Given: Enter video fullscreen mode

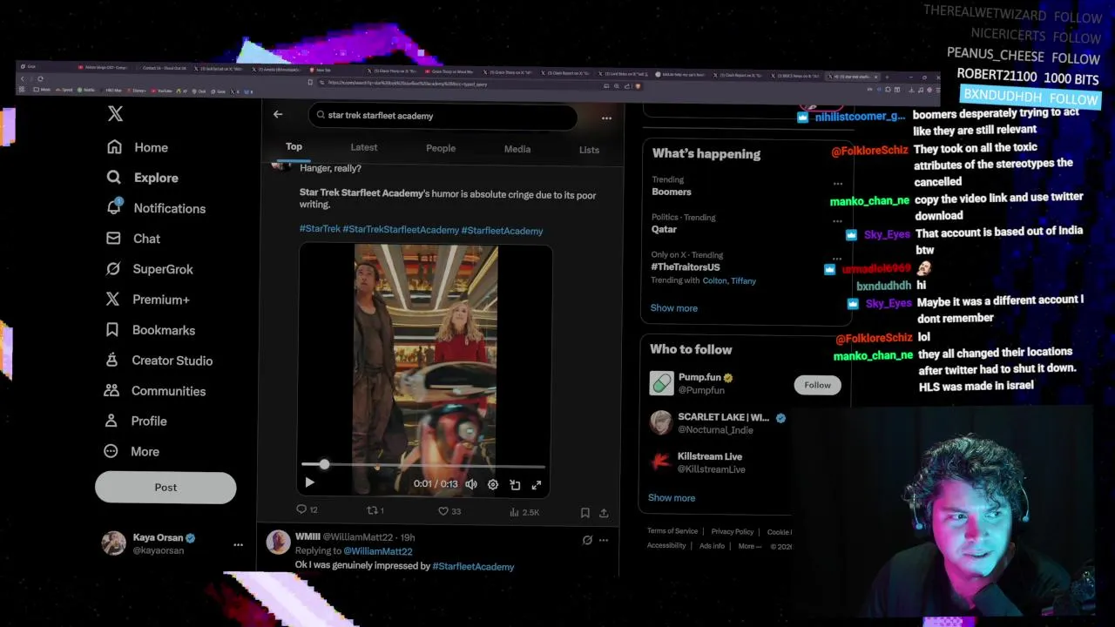Looking at the screenshot, I should [x=537, y=484].
